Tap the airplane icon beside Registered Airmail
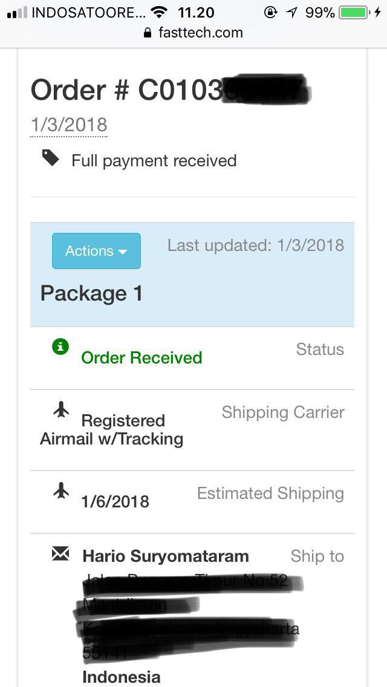The height and width of the screenshot is (687, 387). [61, 409]
